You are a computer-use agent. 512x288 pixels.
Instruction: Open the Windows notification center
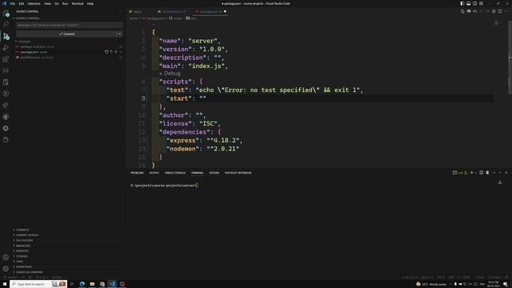(x=506, y=284)
